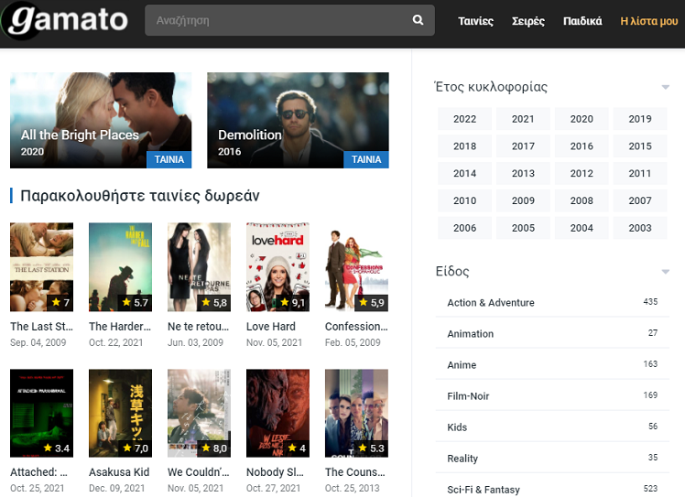
Task: Click Confession... title link
Action: point(356,326)
